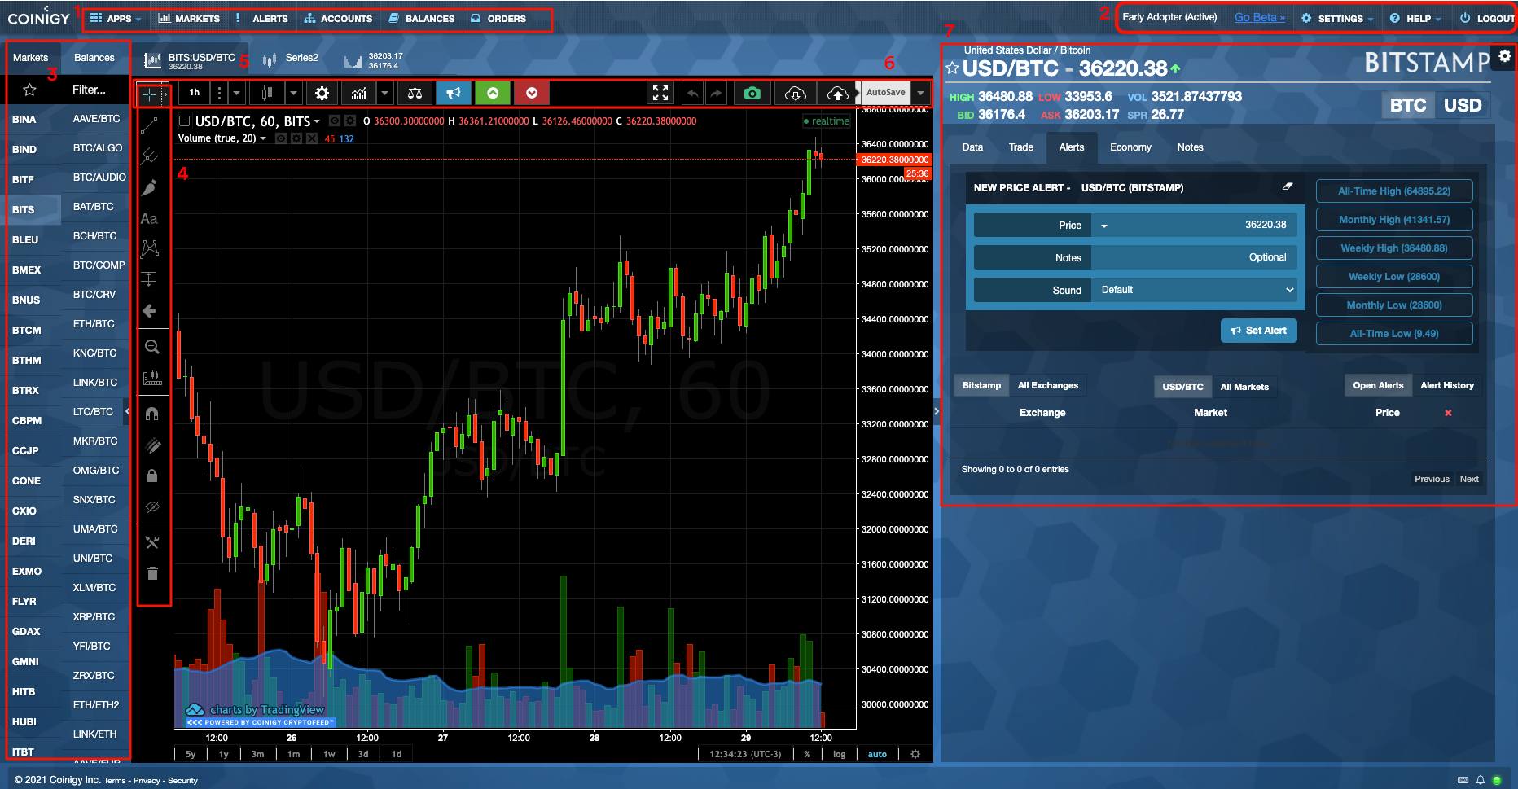Click the Notes Optional input field
This screenshot has width=1518, height=789.
click(1194, 257)
